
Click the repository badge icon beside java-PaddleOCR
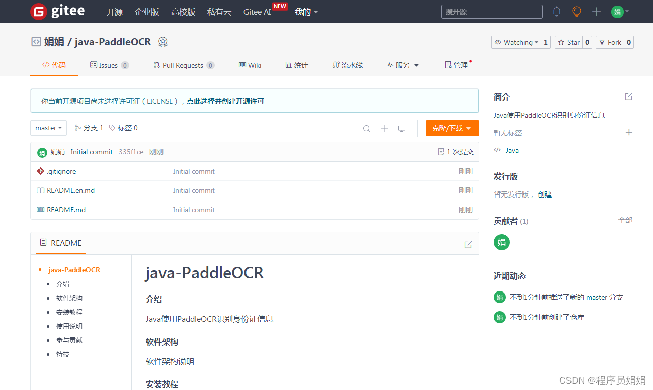(x=162, y=42)
